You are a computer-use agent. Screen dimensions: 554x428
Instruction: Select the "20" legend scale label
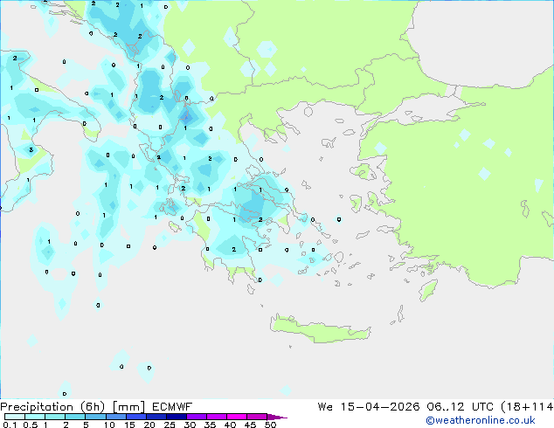149,425
